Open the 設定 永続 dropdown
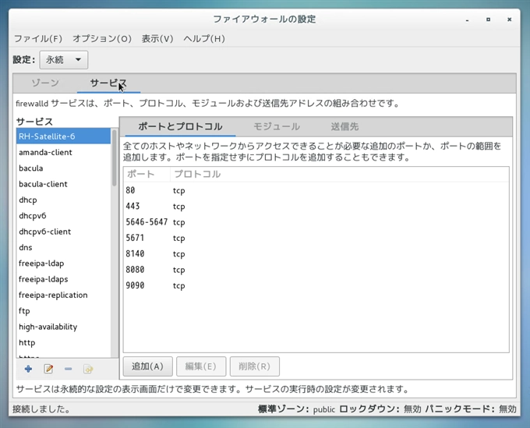The width and height of the screenshot is (530, 428). click(64, 60)
